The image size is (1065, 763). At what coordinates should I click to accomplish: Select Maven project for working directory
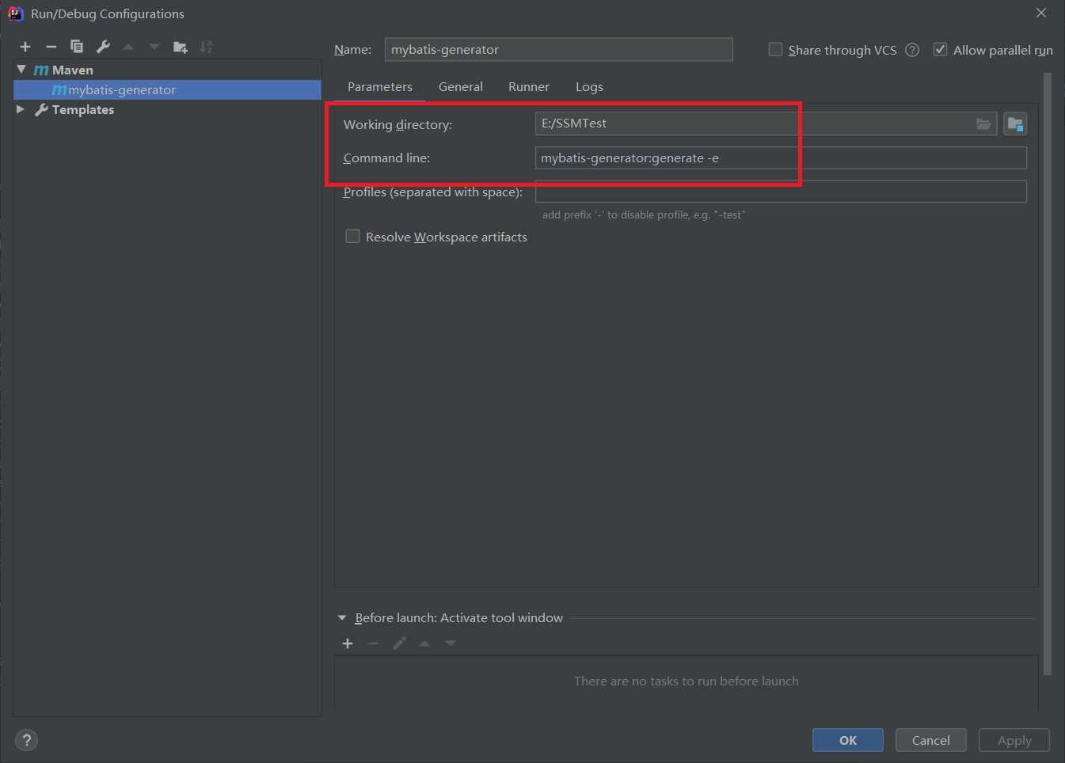coord(1015,123)
